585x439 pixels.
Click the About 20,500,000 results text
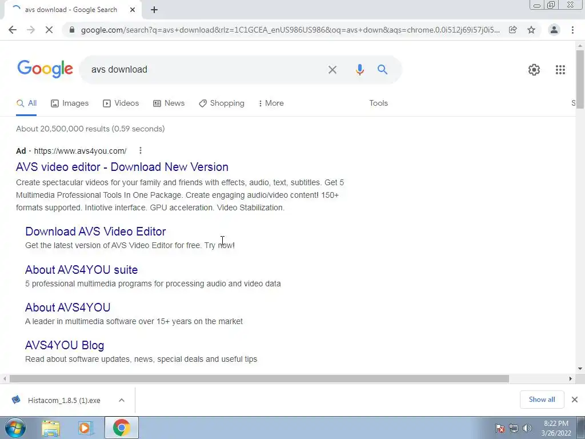click(x=90, y=129)
